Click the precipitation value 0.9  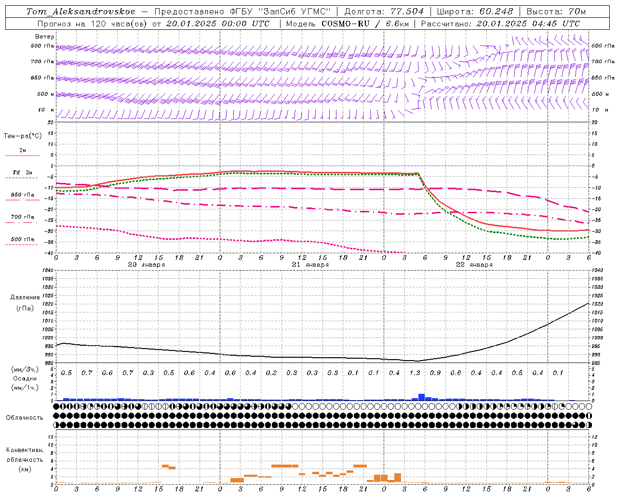[435, 373]
